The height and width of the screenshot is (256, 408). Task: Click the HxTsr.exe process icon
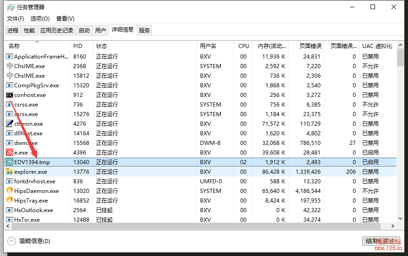[x=10, y=219]
